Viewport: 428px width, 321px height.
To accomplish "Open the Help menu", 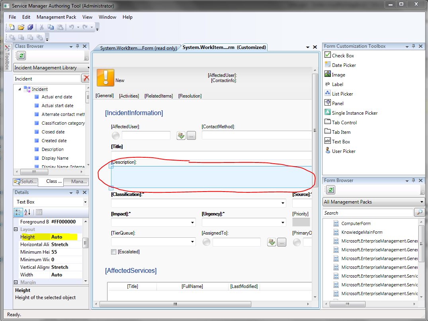I will click(x=127, y=17).
